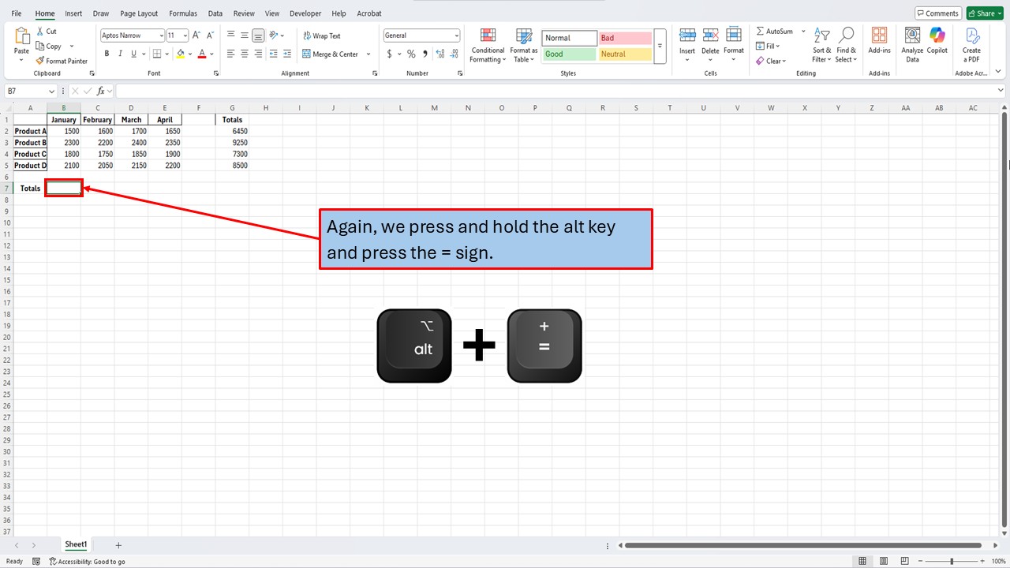Toggle Wrap Text

pyautogui.click(x=321, y=35)
